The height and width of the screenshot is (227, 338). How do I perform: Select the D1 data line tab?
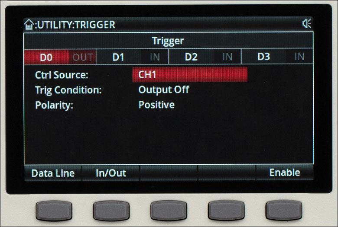(118, 57)
